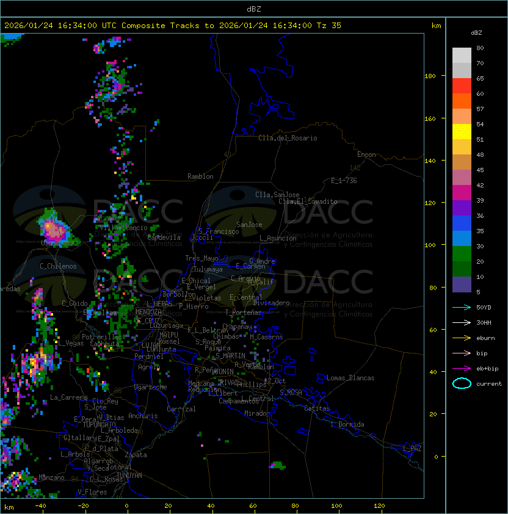Click the S_MARTIN map label
Screen dimensions: 508x514
[230, 356]
